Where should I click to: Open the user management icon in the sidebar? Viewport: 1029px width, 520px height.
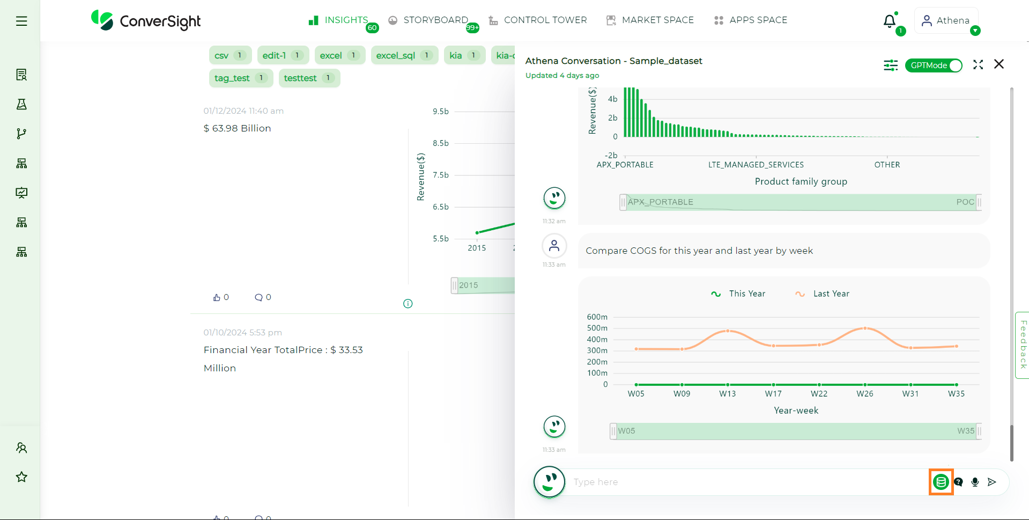pyautogui.click(x=21, y=448)
